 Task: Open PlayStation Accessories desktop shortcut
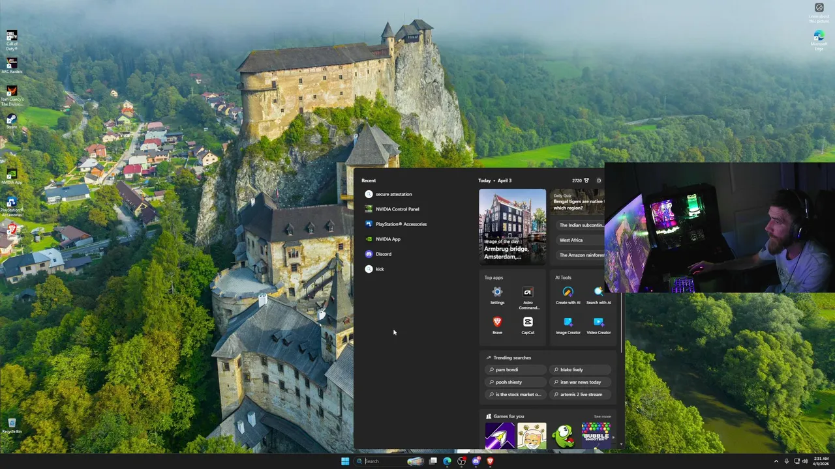pos(12,206)
